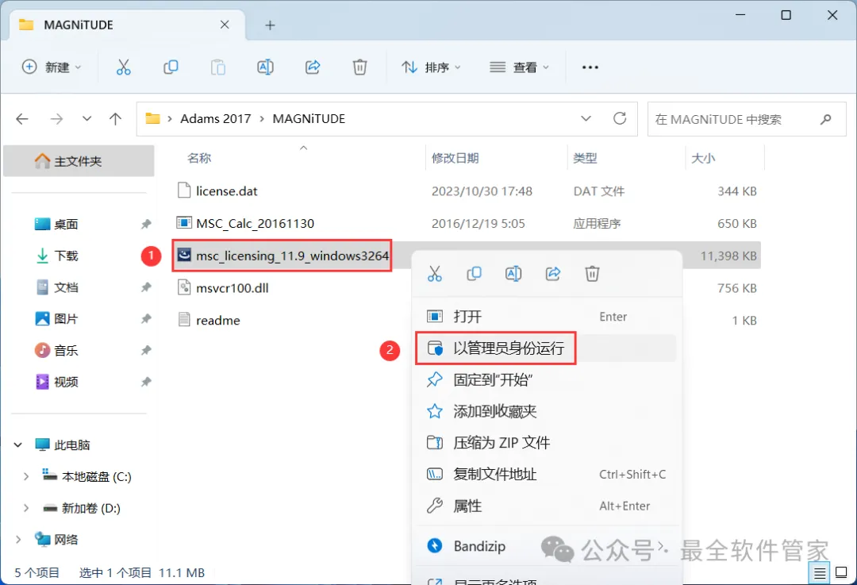This screenshot has width=857, height=585.
Task: Click the Delete icon in the context menu
Action: click(593, 273)
